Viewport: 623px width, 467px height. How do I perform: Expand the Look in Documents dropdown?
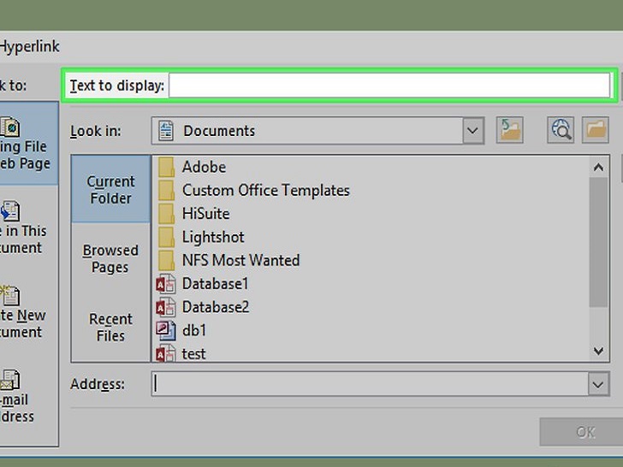(x=472, y=131)
